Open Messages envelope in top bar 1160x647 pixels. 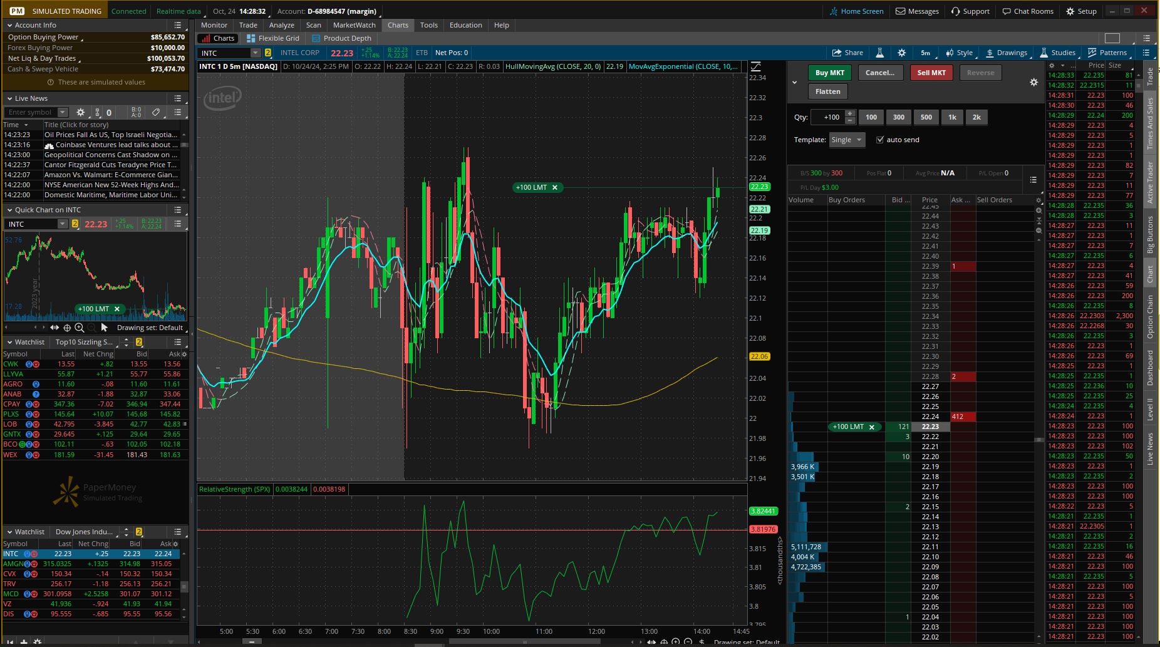click(x=917, y=11)
